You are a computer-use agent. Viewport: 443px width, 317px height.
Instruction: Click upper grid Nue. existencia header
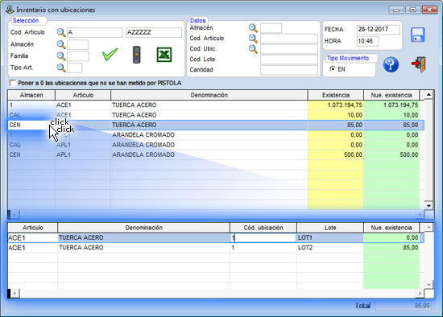coord(391,95)
